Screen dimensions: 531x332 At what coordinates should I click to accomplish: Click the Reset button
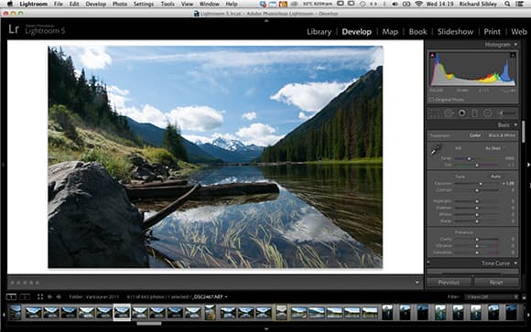click(x=496, y=282)
